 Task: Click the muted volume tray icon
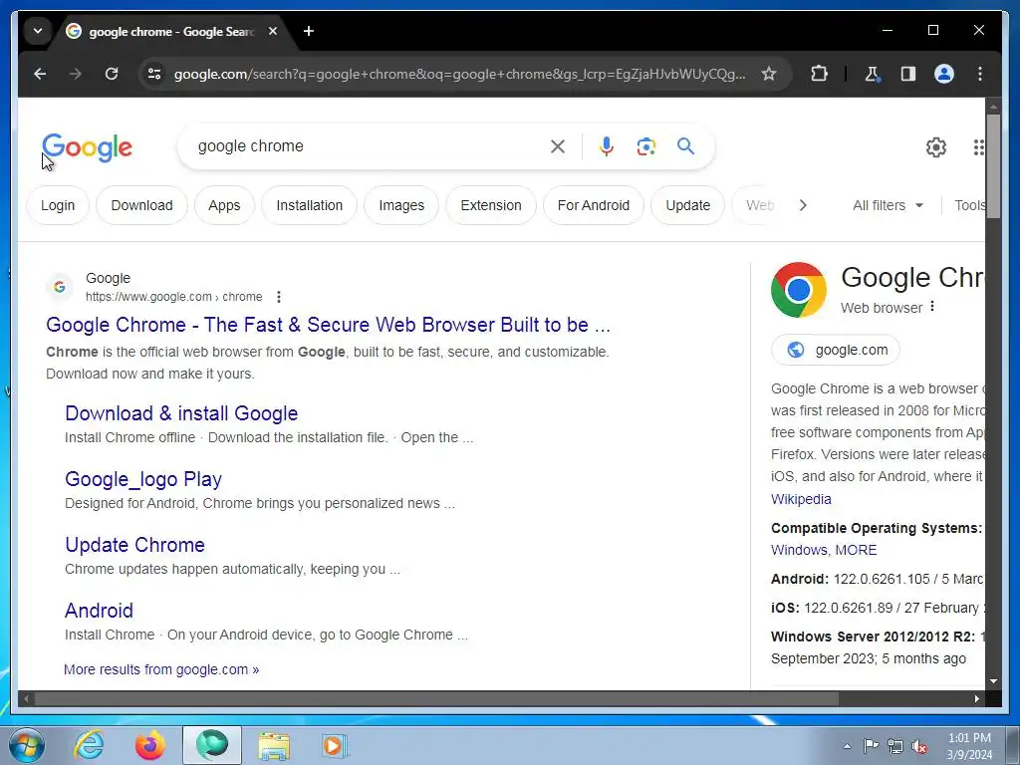919,746
